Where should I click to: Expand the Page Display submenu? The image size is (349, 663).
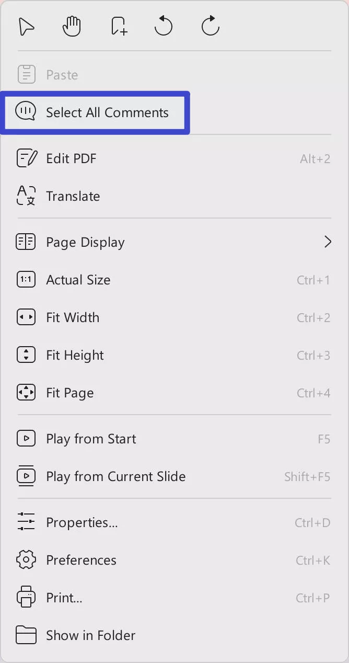pyautogui.click(x=85, y=242)
